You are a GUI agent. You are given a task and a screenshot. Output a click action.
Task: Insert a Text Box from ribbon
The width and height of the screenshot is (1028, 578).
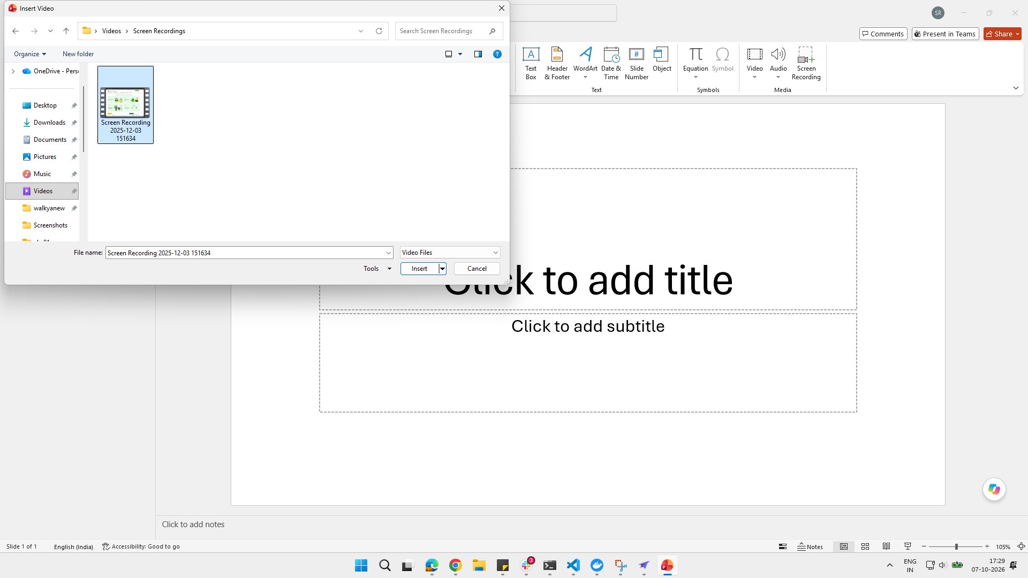(x=531, y=63)
